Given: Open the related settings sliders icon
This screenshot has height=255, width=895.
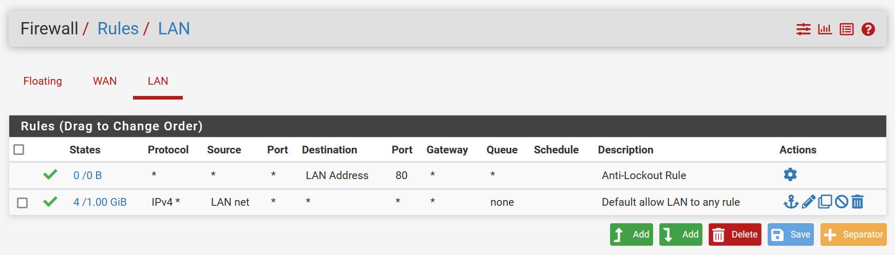Looking at the screenshot, I should [x=803, y=29].
